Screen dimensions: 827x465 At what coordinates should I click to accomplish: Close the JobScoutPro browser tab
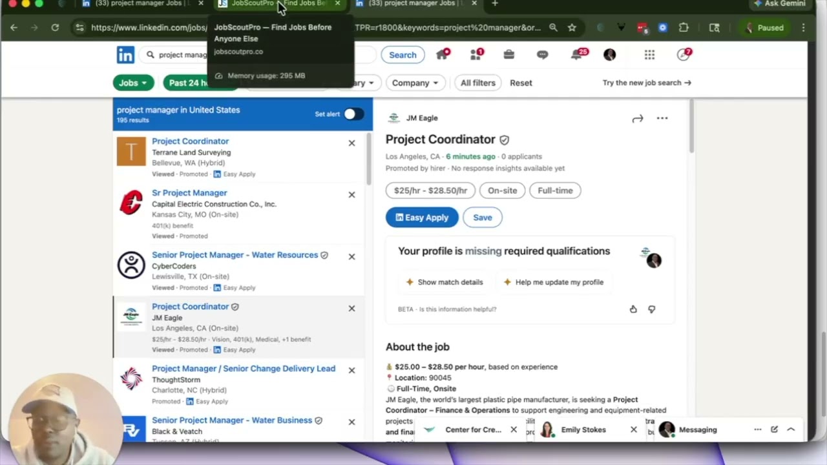(x=337, y=4)
